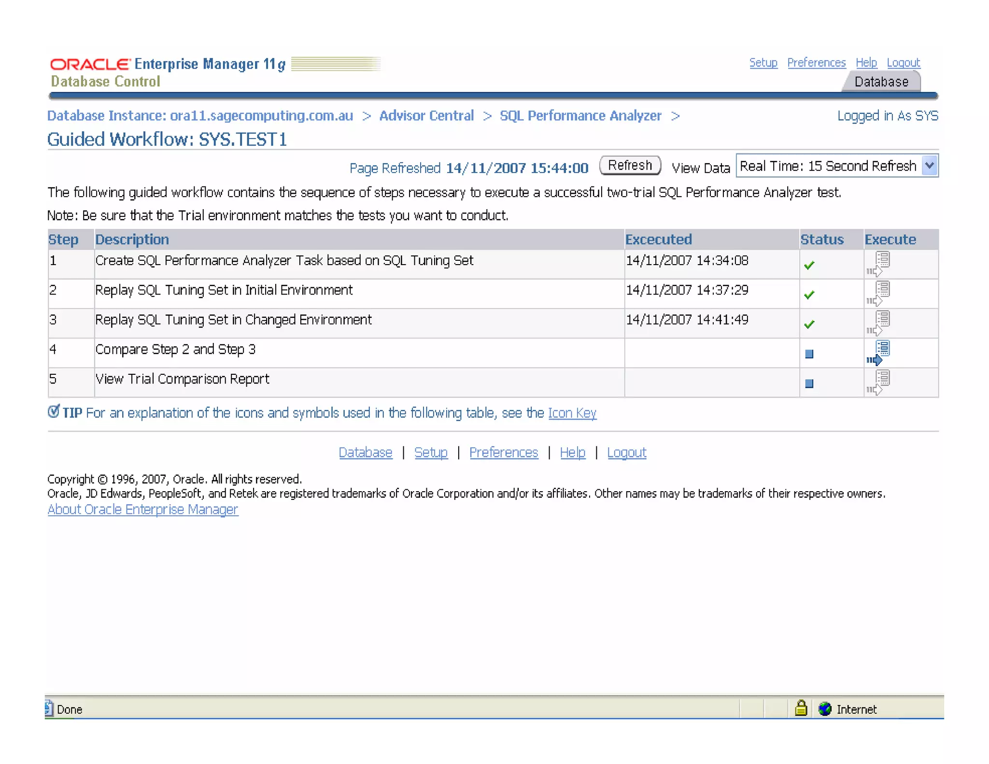This screenshot has height=764, width=989.
Task: Click 'Compare Step 2 and Step 3' text
Action: [175, 349]
